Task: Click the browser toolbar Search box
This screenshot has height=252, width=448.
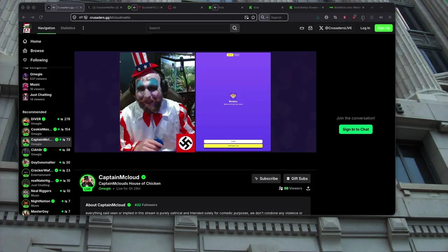Action: pos(273,17)
